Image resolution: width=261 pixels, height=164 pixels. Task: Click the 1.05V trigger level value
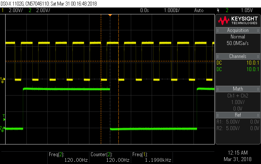pyautogui.click(x=247, y=10)
